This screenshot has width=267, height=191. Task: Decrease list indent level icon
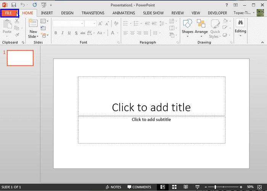point(148,24)
